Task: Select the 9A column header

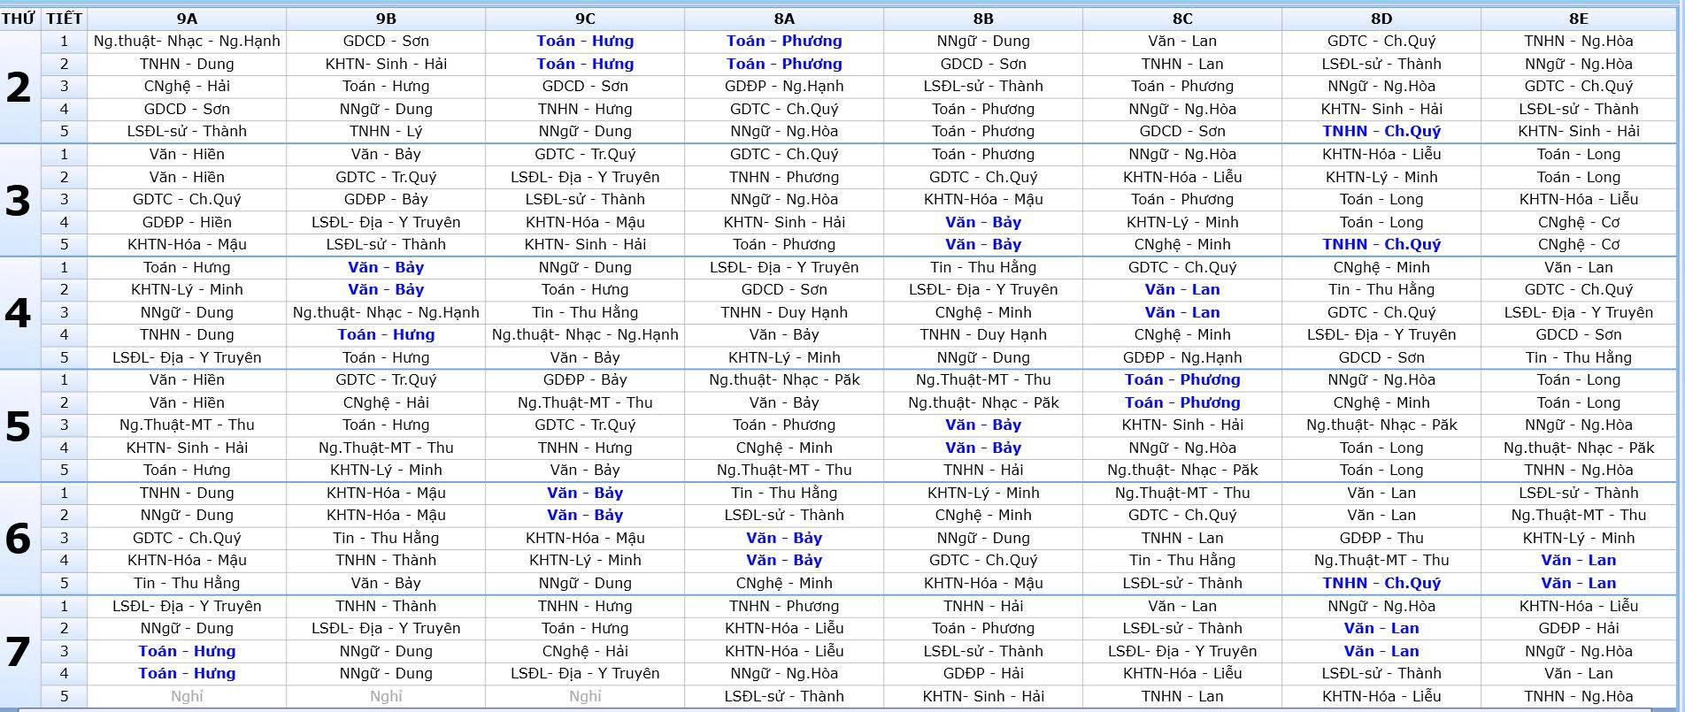Action: click(187, 19)
